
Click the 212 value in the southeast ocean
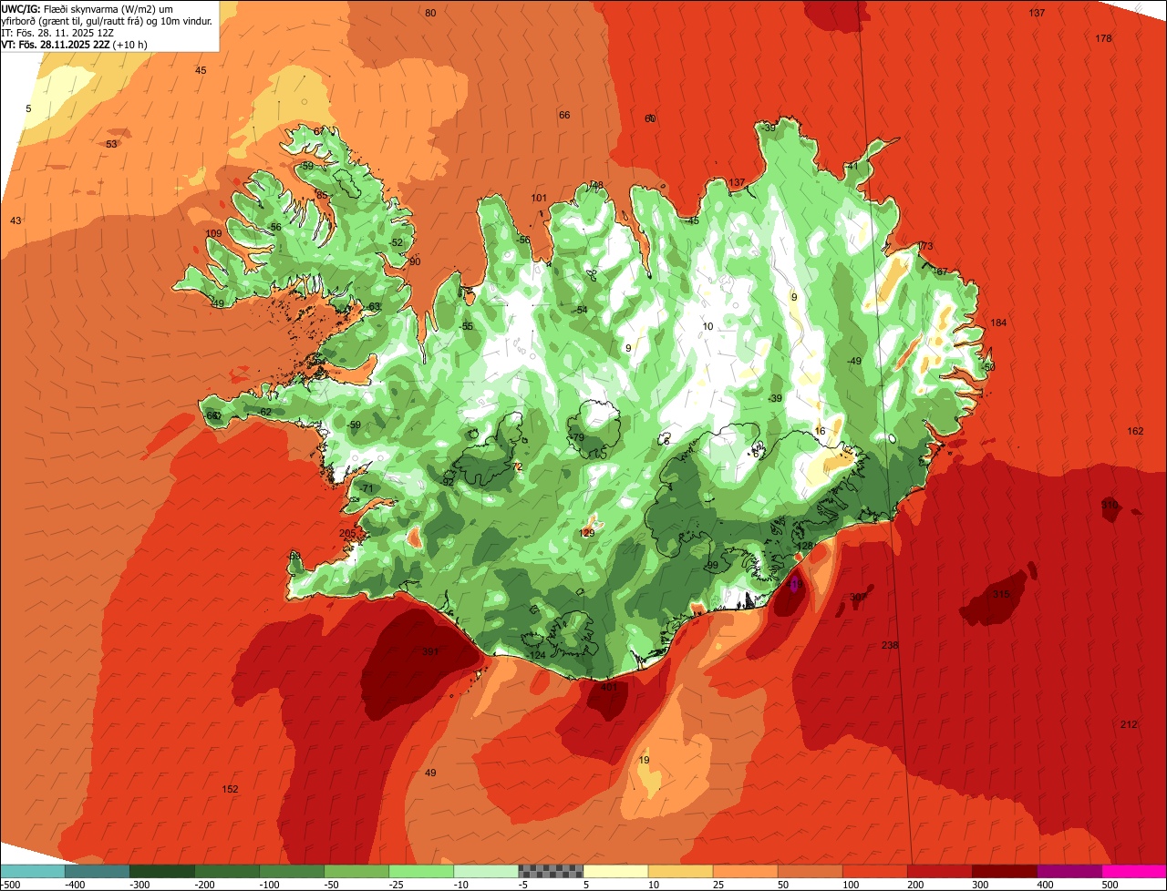[x=1129, y=724]
